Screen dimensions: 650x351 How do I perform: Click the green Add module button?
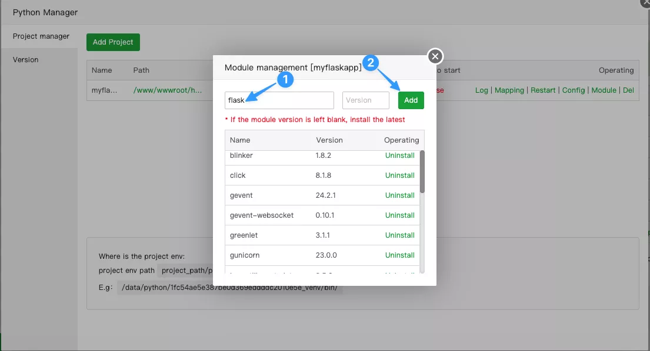pyautogui.click(x=411, y=100)
